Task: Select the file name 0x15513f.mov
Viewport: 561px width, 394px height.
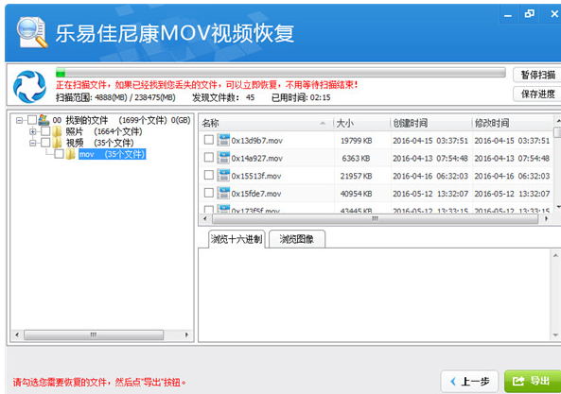Action: (256, 176)
